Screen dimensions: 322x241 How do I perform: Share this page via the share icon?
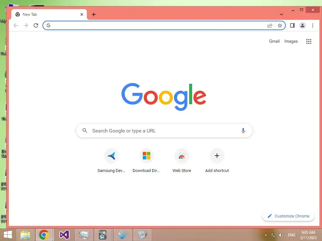click(270, 25)
